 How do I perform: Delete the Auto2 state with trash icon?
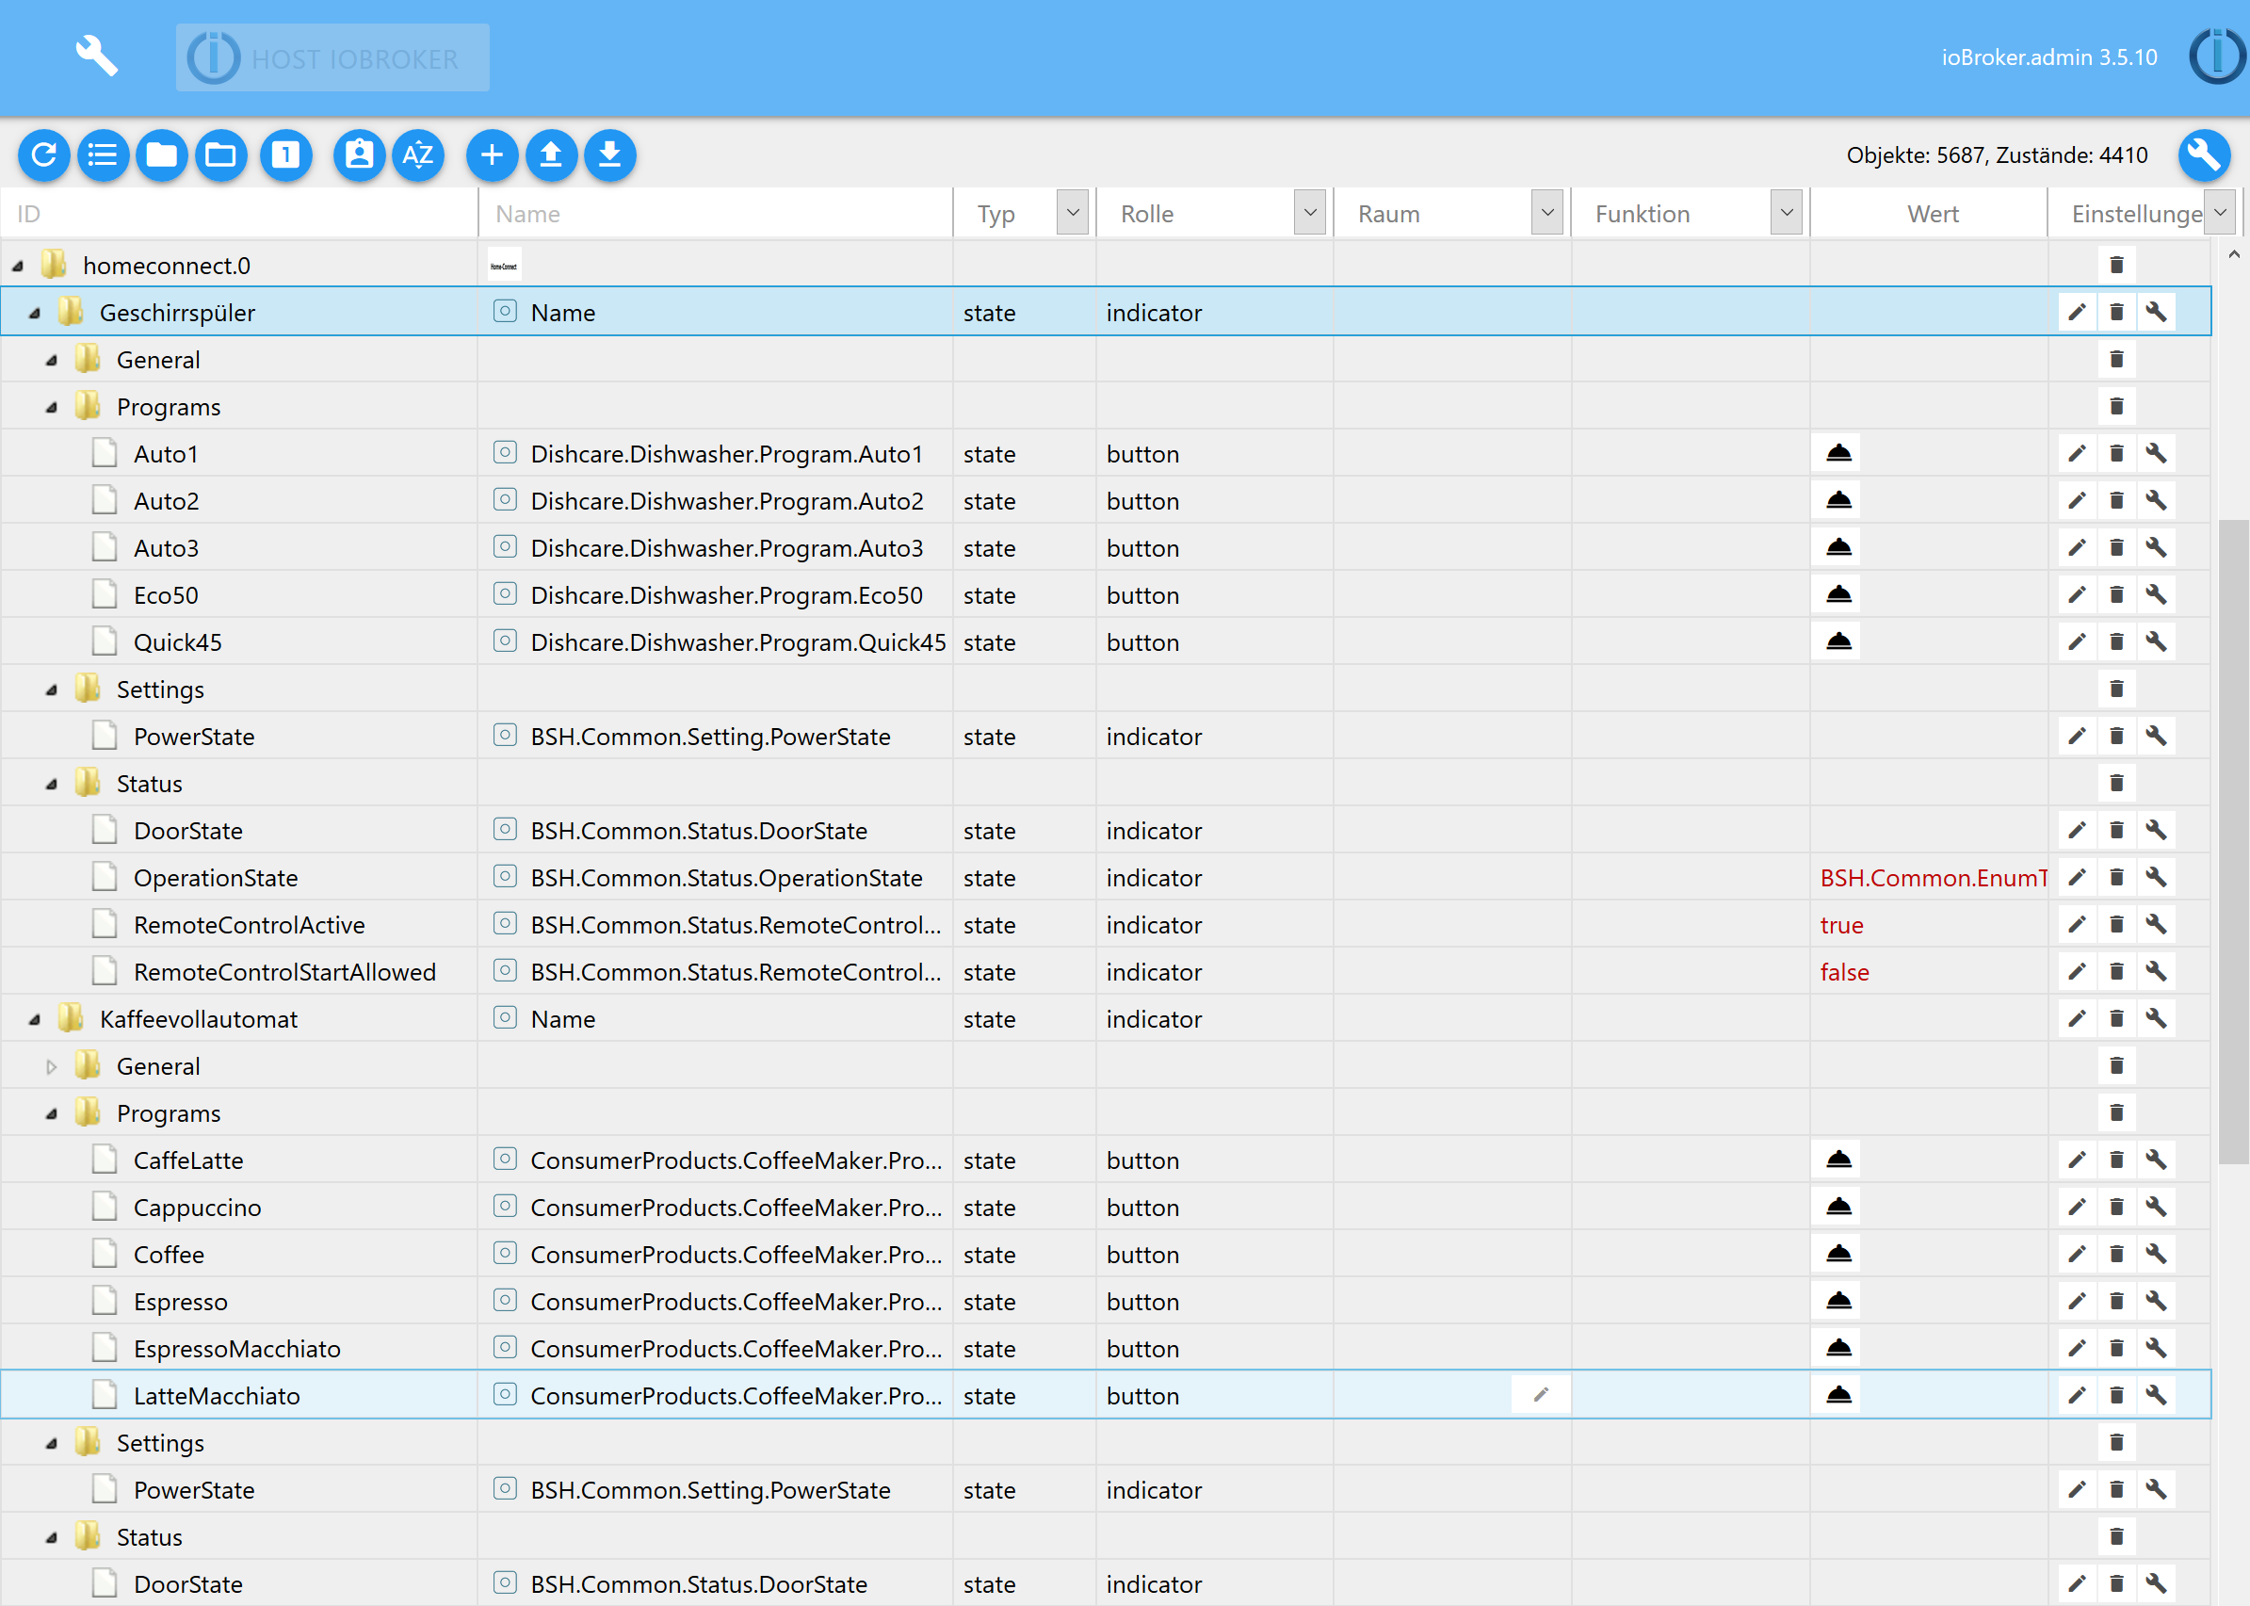coord(2116,500)
